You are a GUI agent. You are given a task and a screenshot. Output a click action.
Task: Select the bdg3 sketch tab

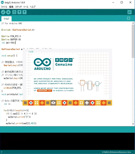coord(7,19)
